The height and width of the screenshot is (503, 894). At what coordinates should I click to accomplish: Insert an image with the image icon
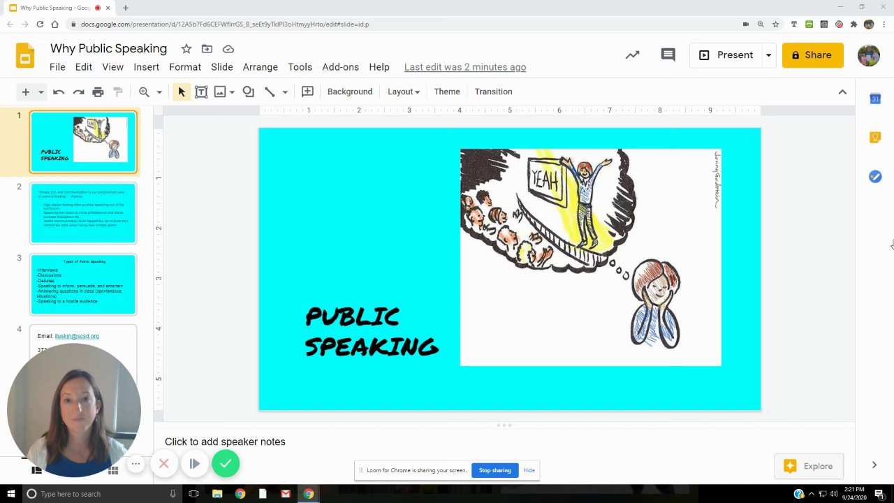click(220, 92)
